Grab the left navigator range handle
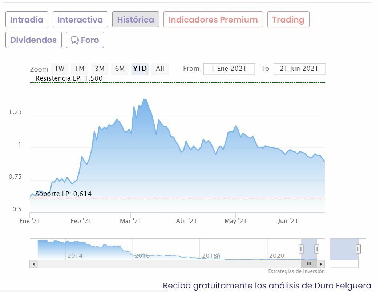 pyautogui.click(x=301, y=249)
